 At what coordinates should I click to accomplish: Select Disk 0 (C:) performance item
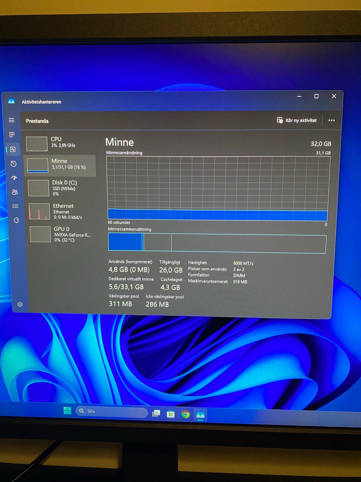point(61,188)
